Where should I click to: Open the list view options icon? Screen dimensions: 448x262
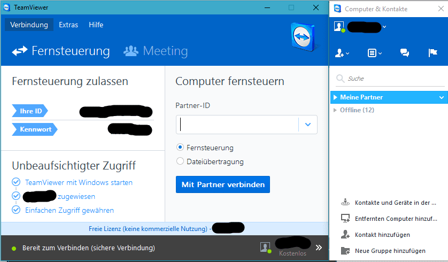[x=374, y=53]
